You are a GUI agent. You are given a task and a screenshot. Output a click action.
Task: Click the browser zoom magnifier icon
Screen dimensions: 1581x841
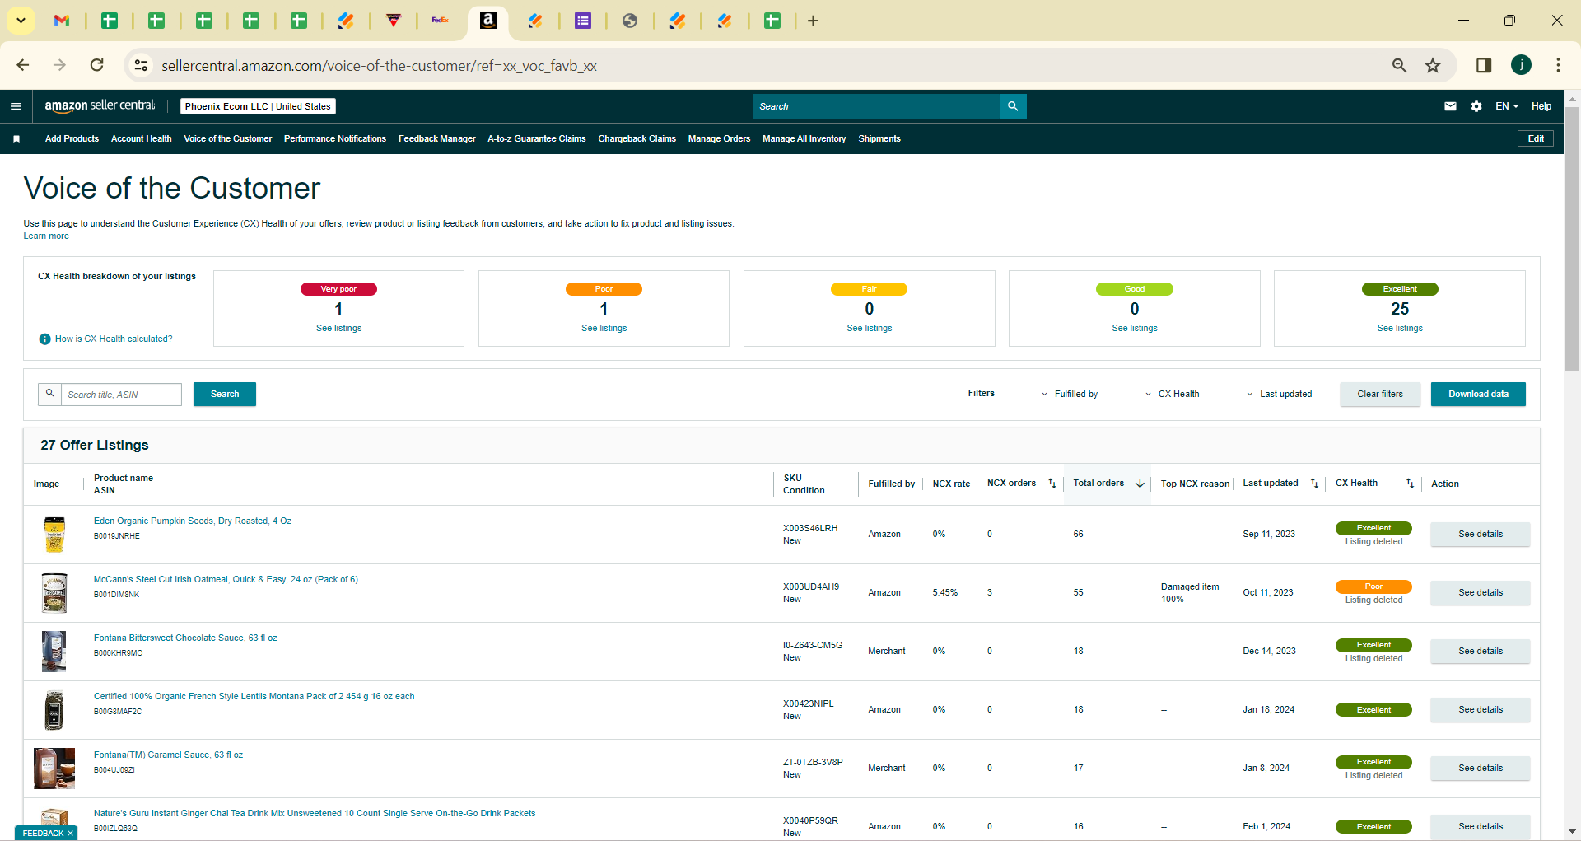tap(1399, 65)
